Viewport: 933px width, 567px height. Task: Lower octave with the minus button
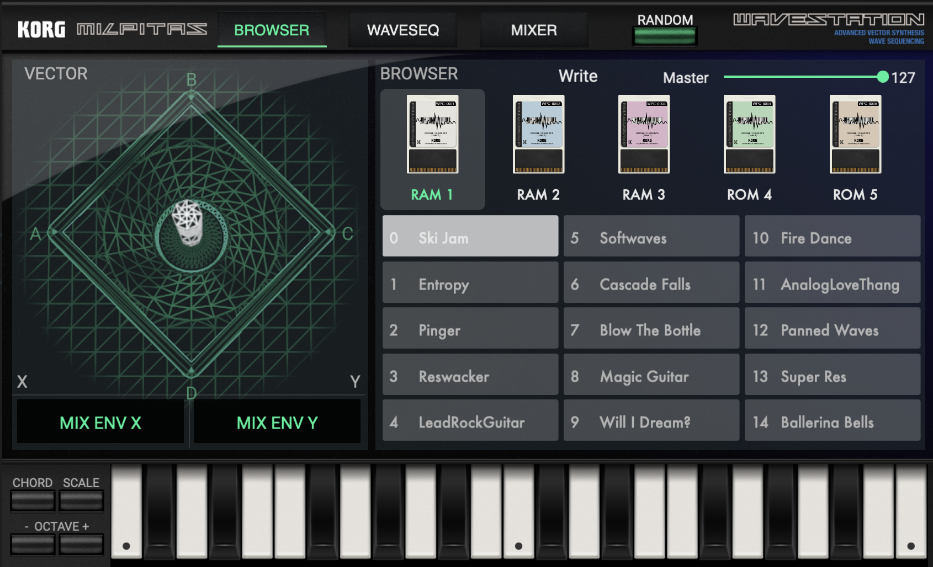(x=33, y=544)
